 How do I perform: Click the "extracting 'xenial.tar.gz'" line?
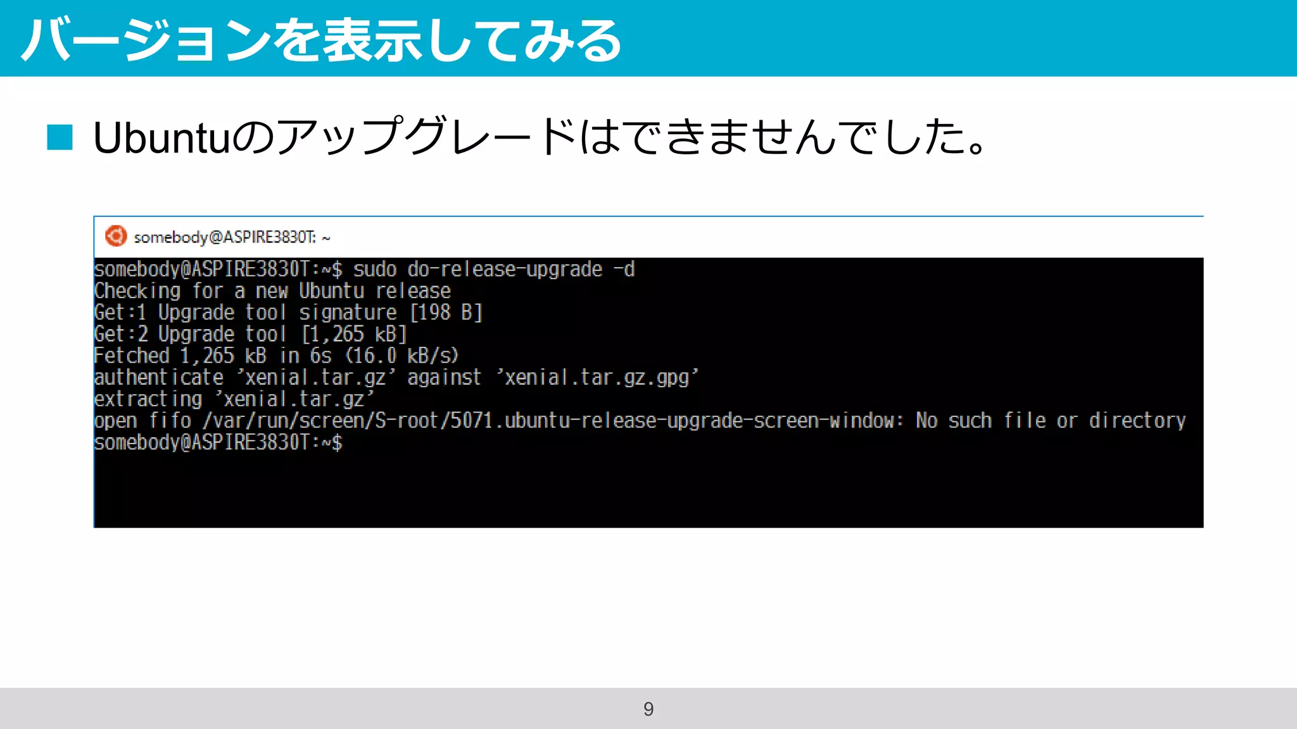pyautogui.click(x=234, y=399)
